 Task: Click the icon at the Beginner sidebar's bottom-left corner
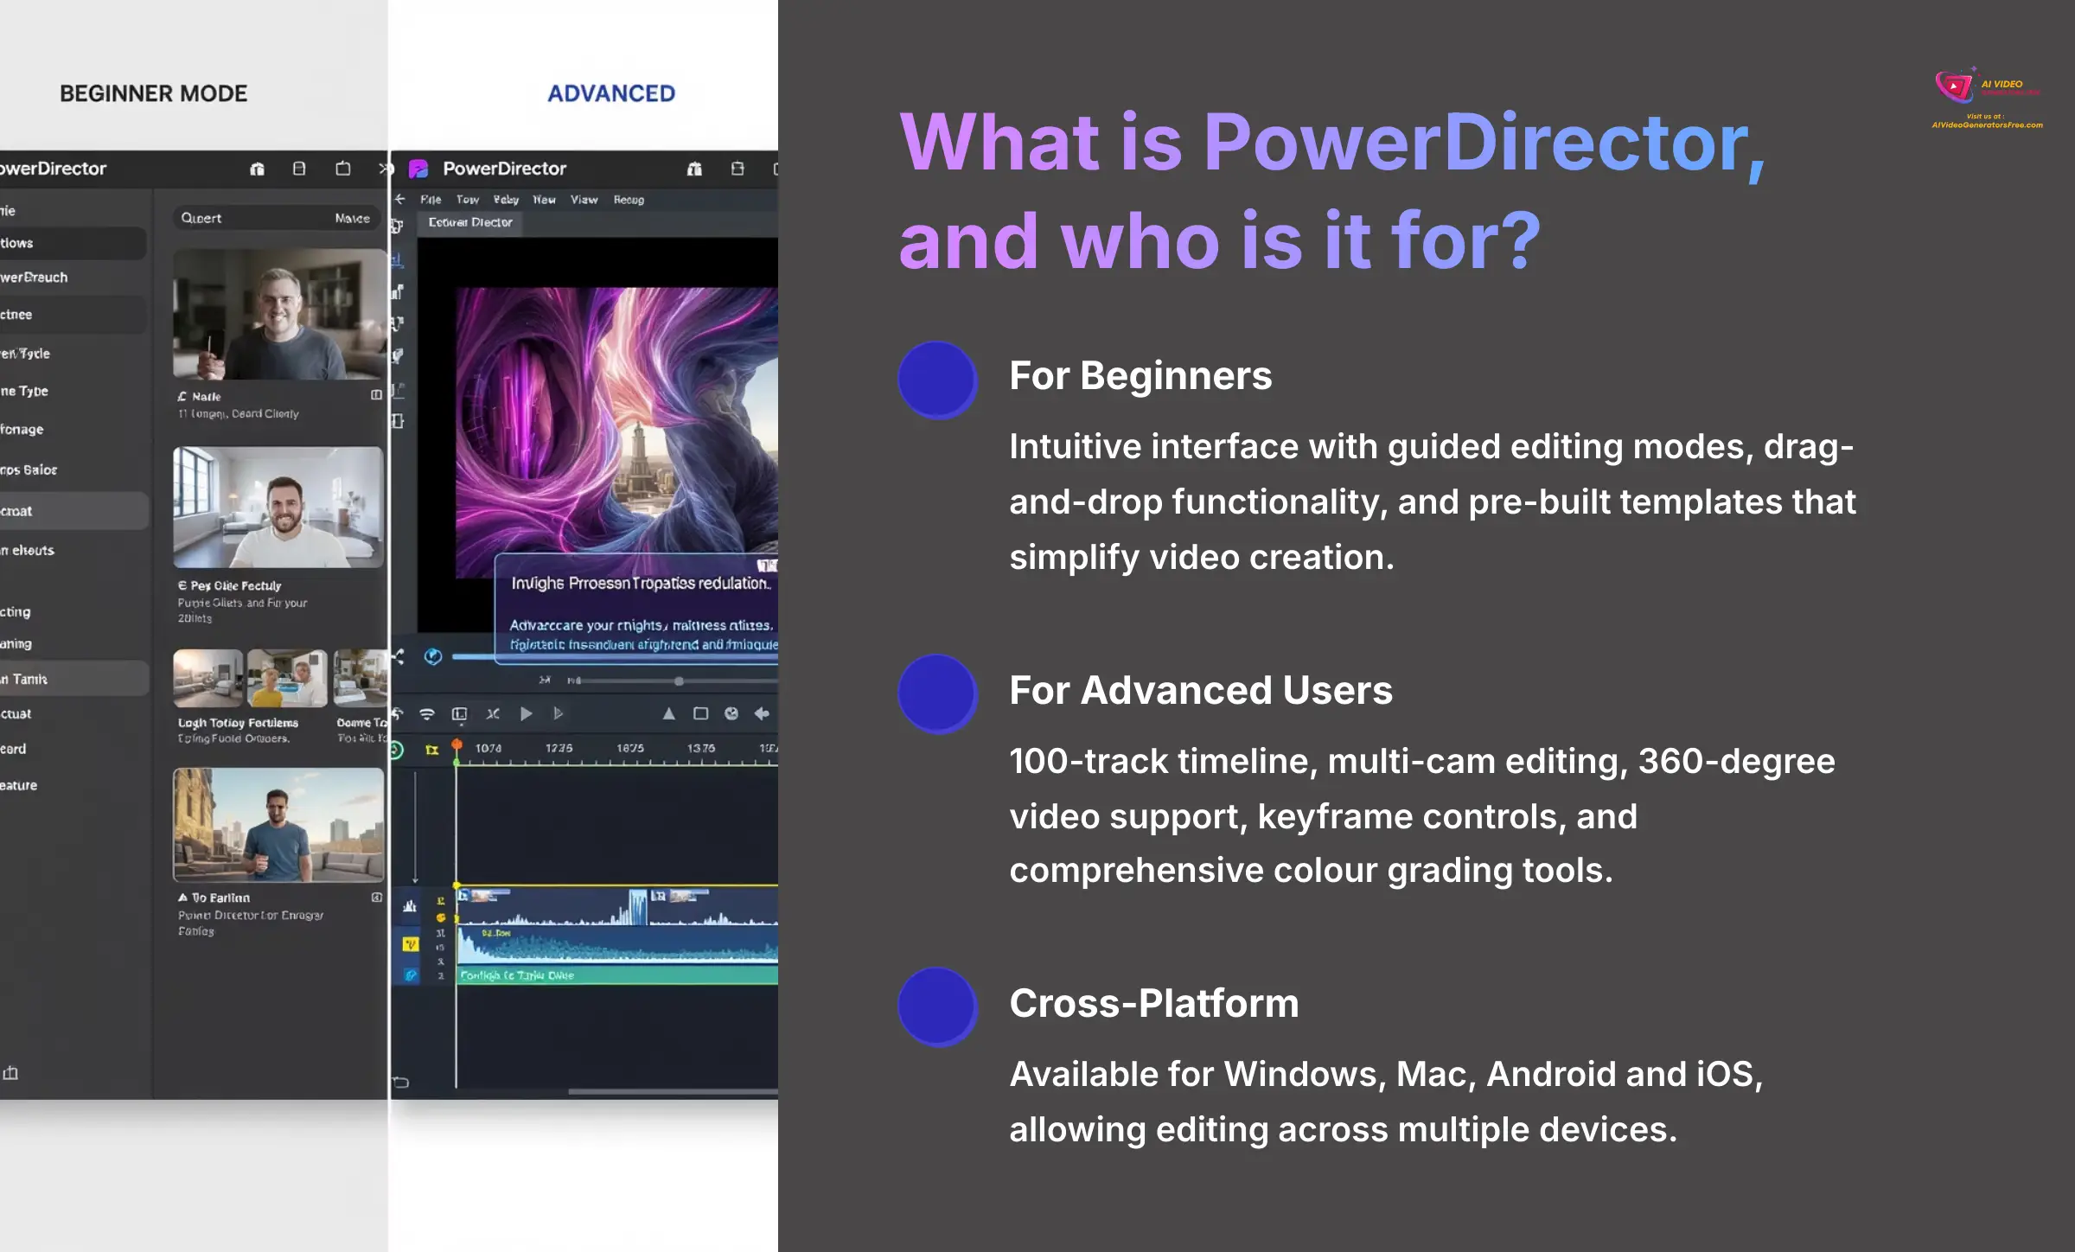[10, 1073]
